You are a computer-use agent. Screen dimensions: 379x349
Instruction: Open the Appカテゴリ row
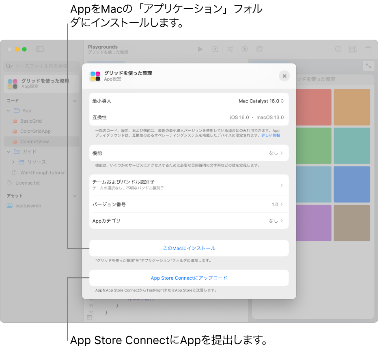point(189,221)
